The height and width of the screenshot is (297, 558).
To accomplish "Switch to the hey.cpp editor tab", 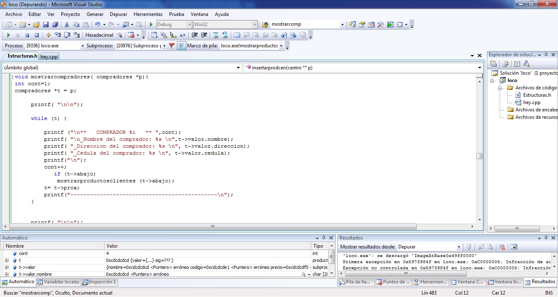I will pyautogui.click(x=49, y=57).
